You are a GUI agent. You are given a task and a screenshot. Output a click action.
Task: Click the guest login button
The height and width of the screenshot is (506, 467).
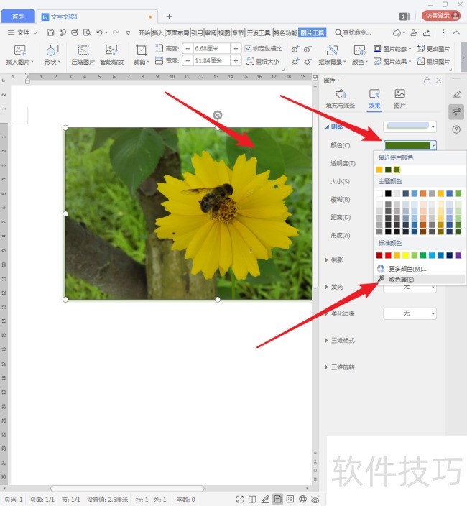(441, 16)
